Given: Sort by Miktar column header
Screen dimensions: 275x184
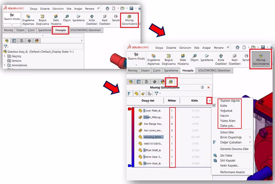Looking at the screenshot, I should click(x=172, y=100).
